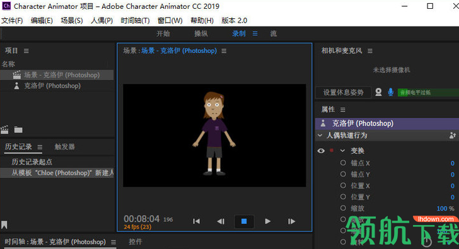Step forward one frame
459x249 pixels.
(x=291, y=221)
